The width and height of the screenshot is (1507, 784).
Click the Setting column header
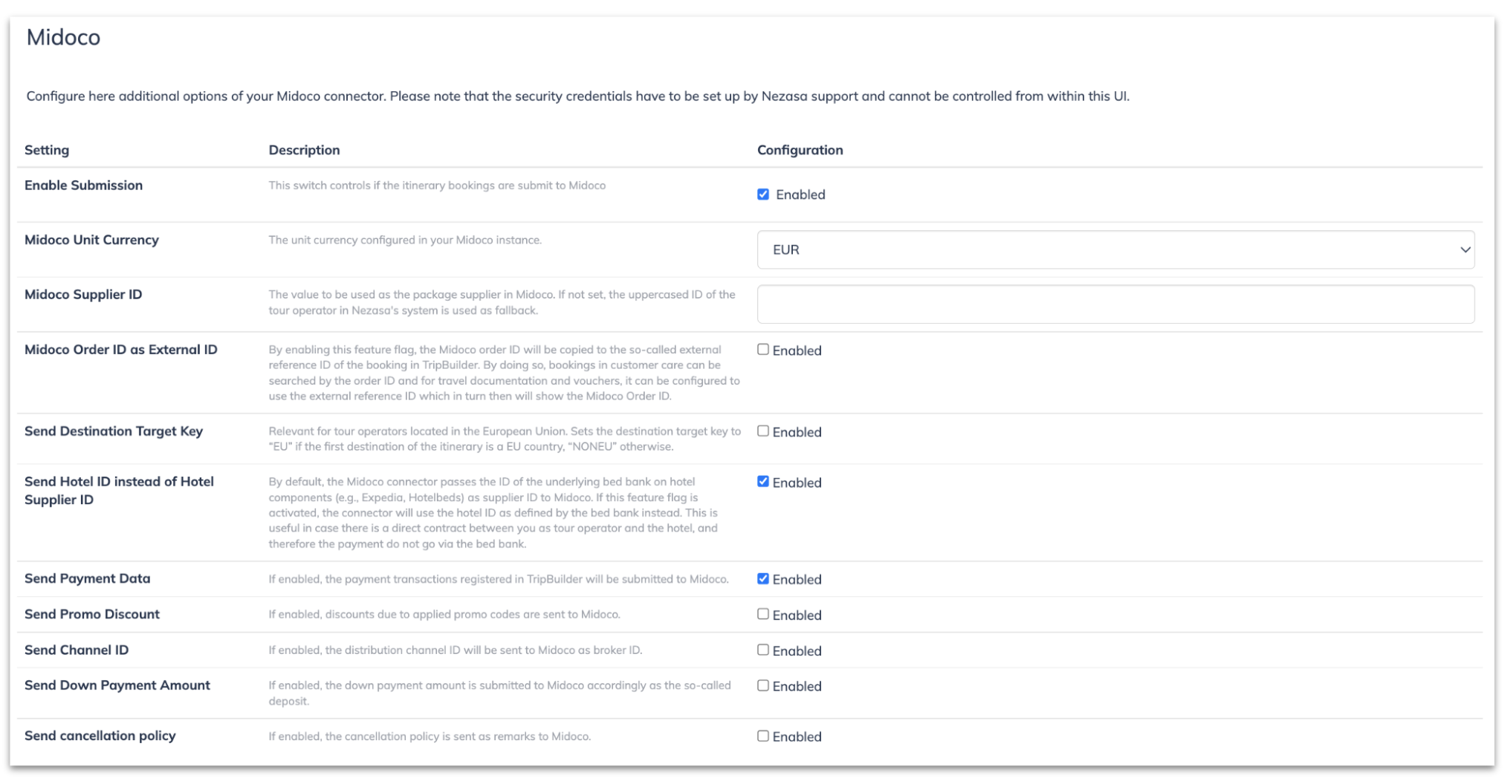point(47,150)
